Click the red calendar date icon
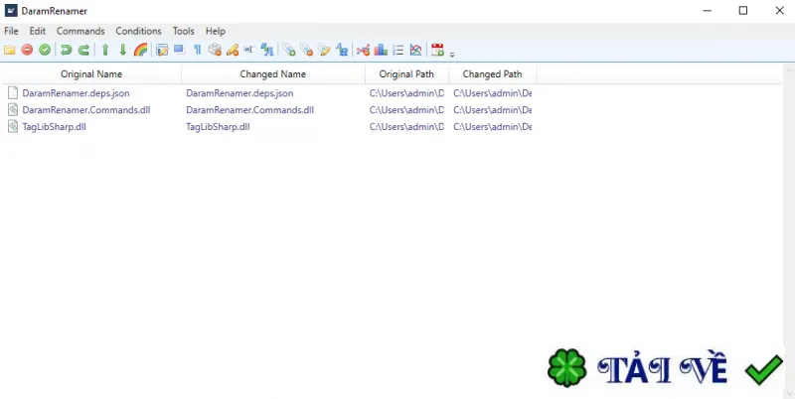 coord(437,50)
